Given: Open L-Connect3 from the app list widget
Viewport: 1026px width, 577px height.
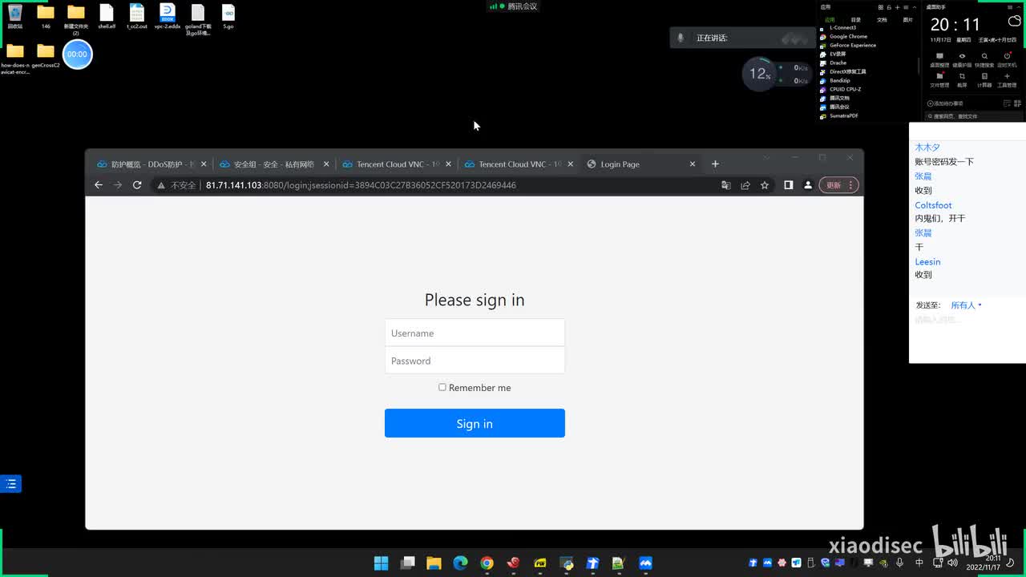Looking at the screenshot, I should pos(838,27).
